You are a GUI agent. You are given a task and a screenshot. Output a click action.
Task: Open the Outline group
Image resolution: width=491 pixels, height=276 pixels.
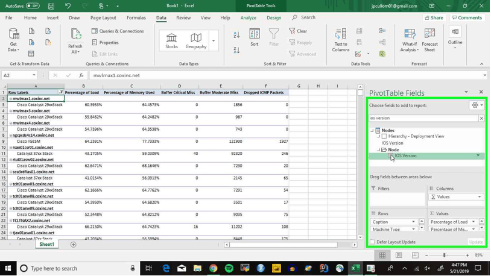pyautogui.click(x=455, y=37)
